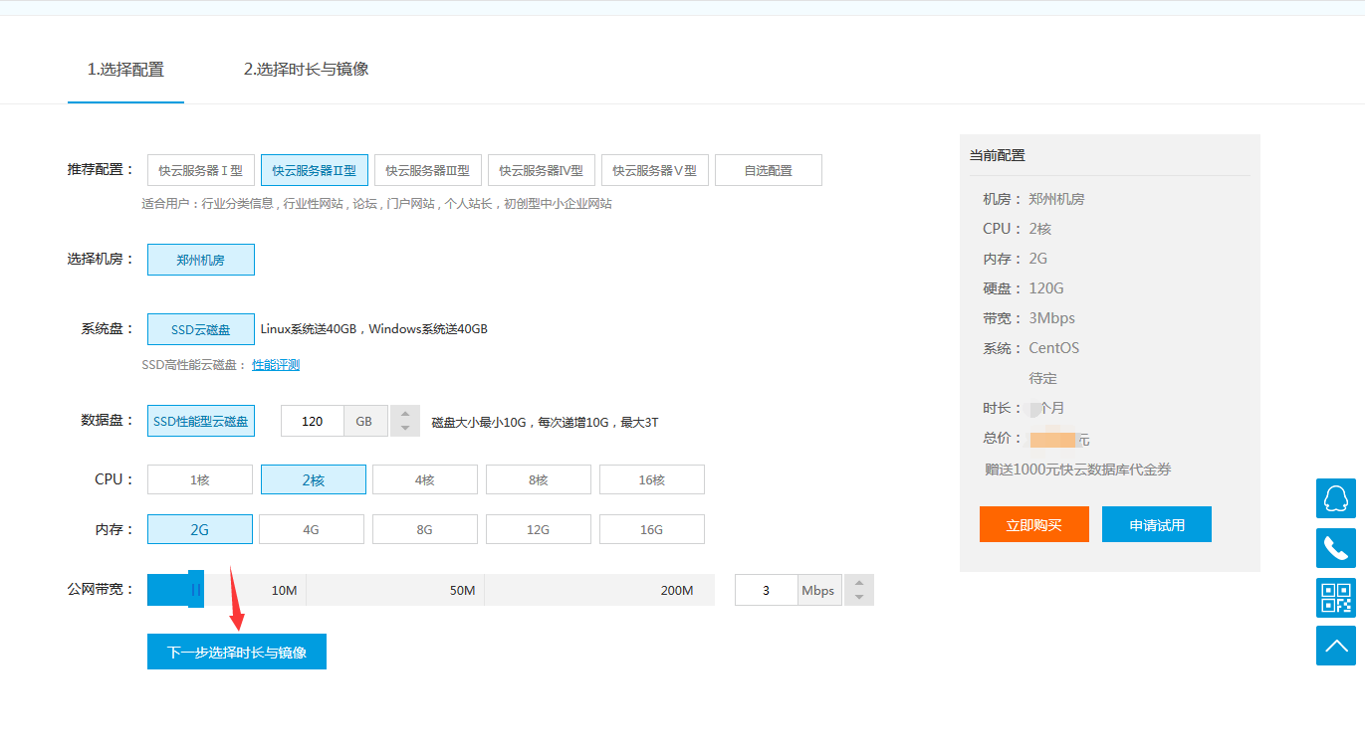Decrease data disk size with down arrow
Screen dimensions: 1365x753
click(404, 429)
